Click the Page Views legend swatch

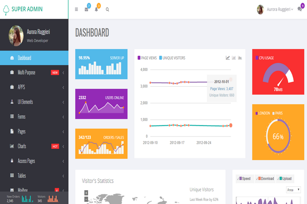(x=139, y=58)
